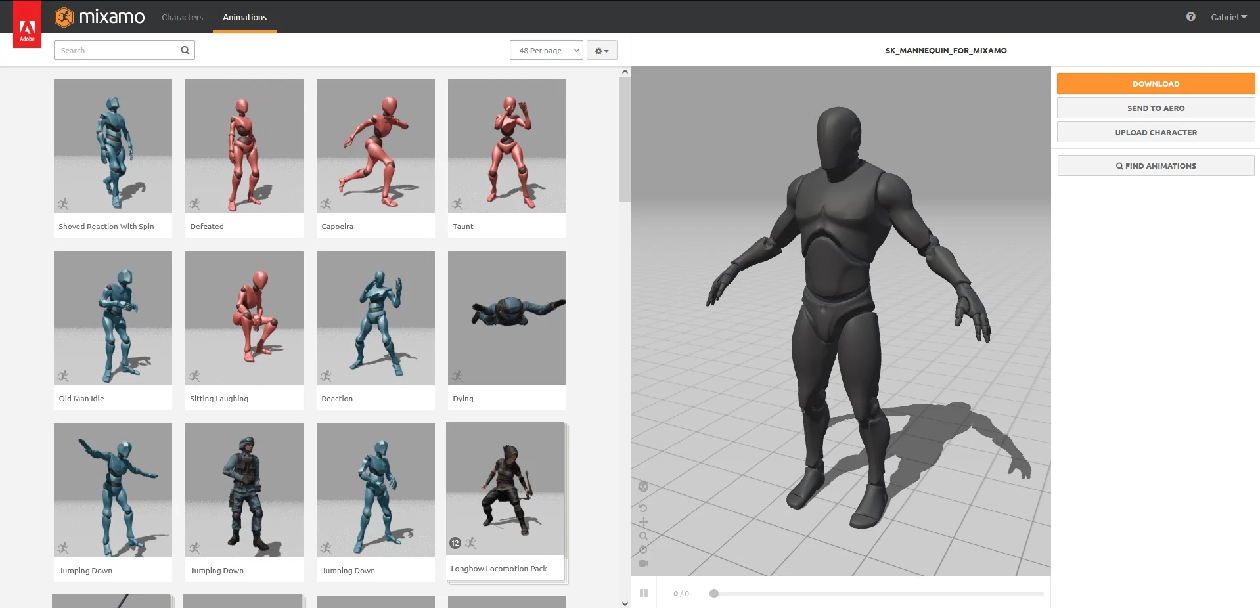Click the 12 pack count badge
This screenshot has width=1260, height=608.
455,543
